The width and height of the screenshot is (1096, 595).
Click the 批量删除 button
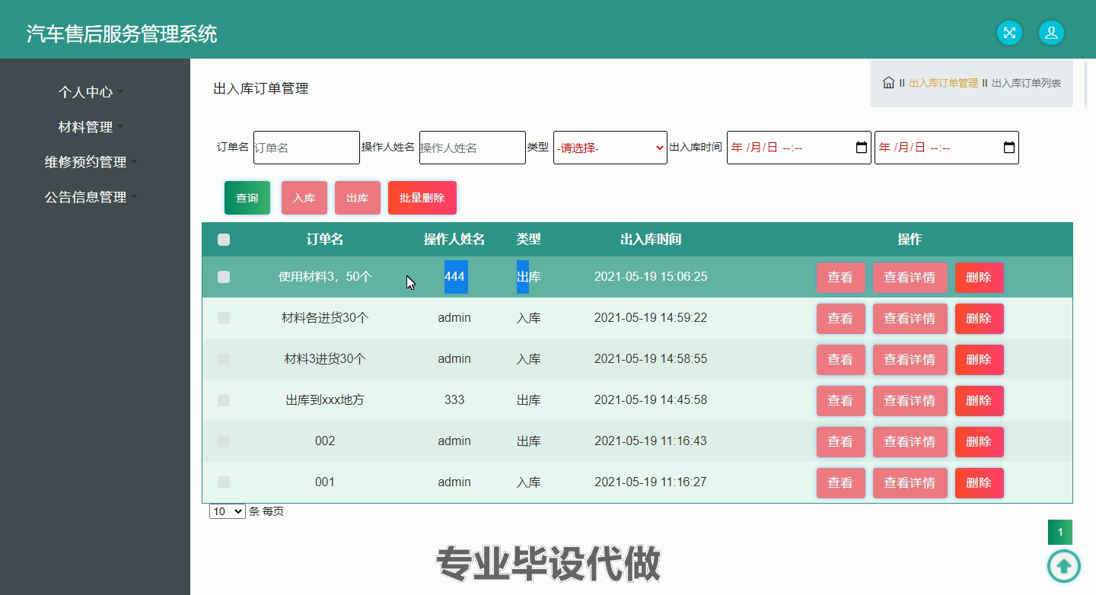(x=422, y=198)
